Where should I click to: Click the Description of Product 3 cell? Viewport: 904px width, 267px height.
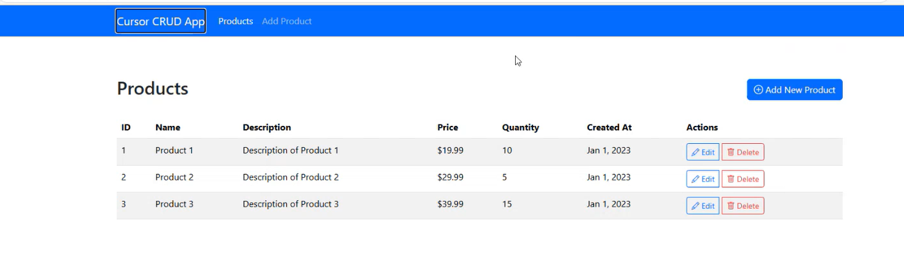[x=290, y=204]
